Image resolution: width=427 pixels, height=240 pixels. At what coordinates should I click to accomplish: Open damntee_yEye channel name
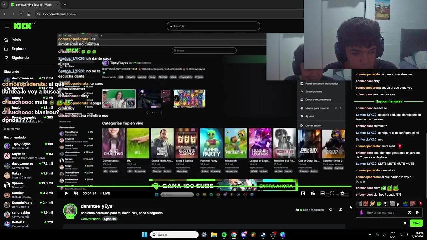pos(96,206)
